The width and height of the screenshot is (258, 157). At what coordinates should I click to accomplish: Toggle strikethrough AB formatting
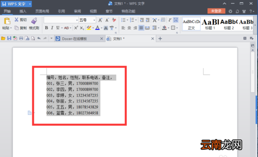point(66,28)
